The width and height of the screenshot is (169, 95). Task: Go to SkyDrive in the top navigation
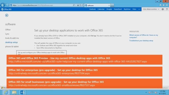click(x=127, y=9)
